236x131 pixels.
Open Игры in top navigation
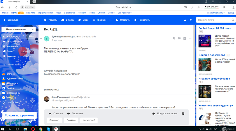[x=58, y=13]
